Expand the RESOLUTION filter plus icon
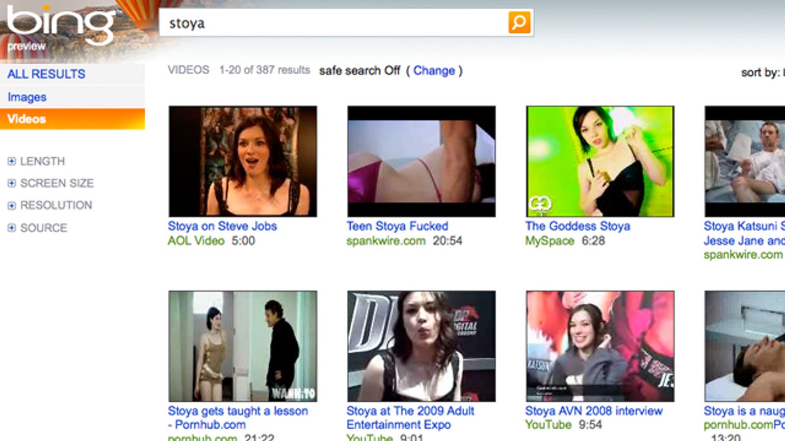Screen dimensions: 785x441 (x=12, y=205)
